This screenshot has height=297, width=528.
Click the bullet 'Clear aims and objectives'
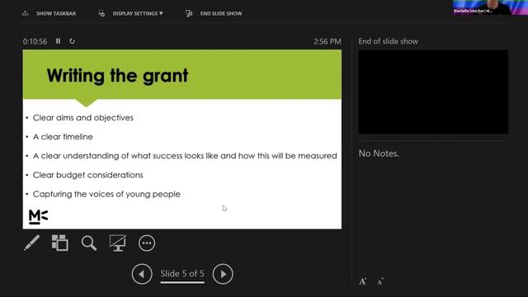point(83,117)
